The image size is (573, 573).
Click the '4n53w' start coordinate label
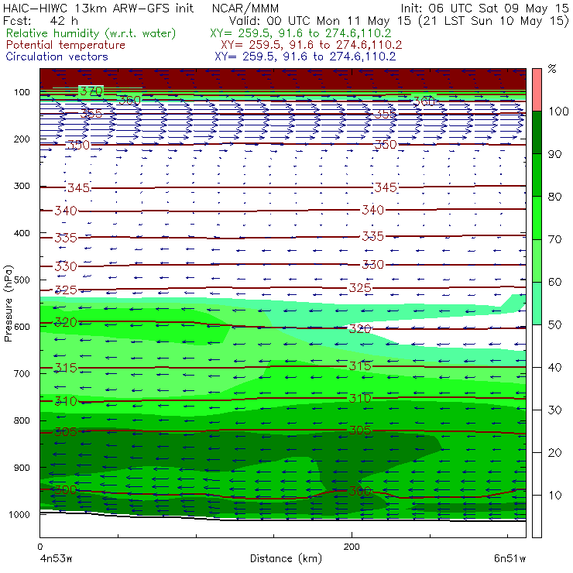pos(56,558)
